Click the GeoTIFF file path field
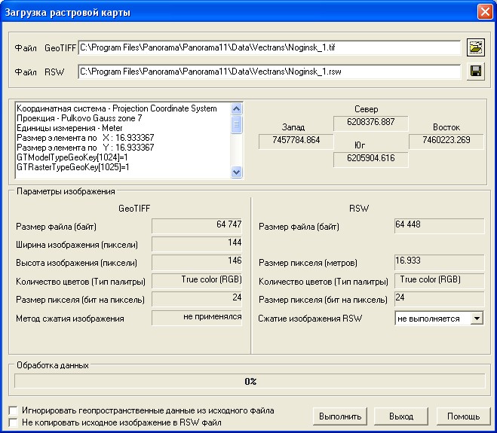Screen dimensions: 497x433 click(269, 48)
